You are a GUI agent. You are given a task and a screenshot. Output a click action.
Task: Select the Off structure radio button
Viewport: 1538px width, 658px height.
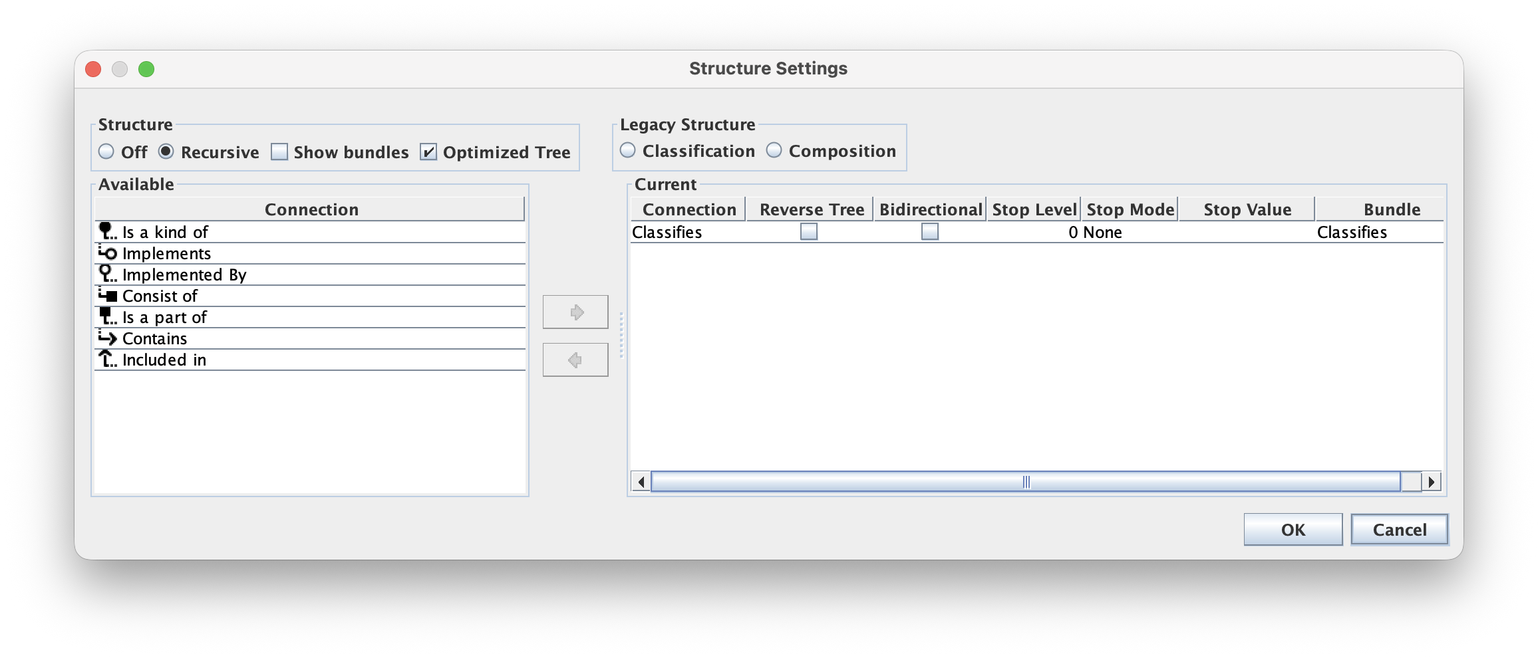pyautogui.click(x=106, y=152)
